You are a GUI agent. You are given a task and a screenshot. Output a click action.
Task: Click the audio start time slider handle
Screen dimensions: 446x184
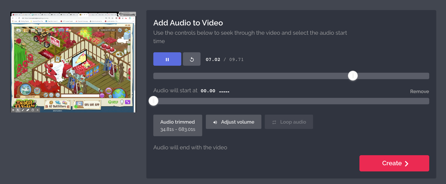(153, 101)
